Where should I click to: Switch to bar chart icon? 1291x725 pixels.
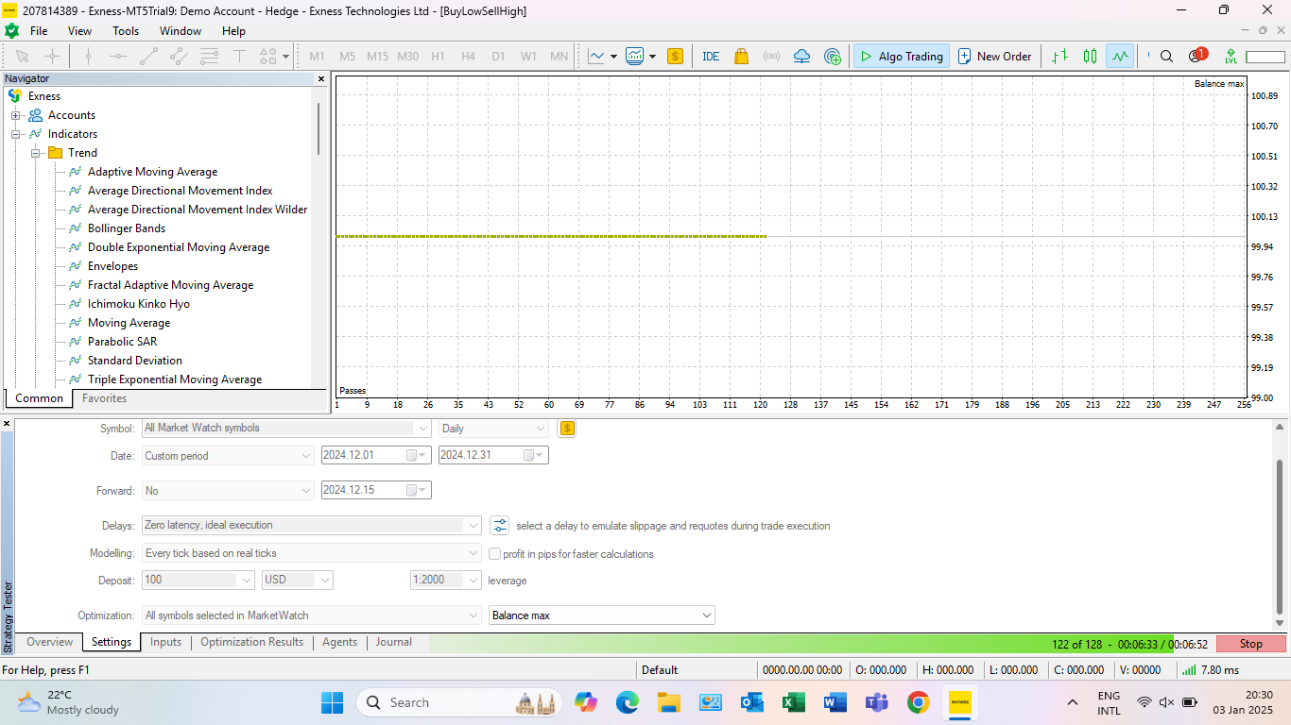1060,57
